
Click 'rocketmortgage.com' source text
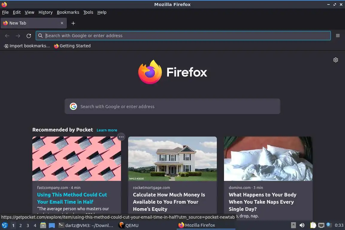click(151, 187)
